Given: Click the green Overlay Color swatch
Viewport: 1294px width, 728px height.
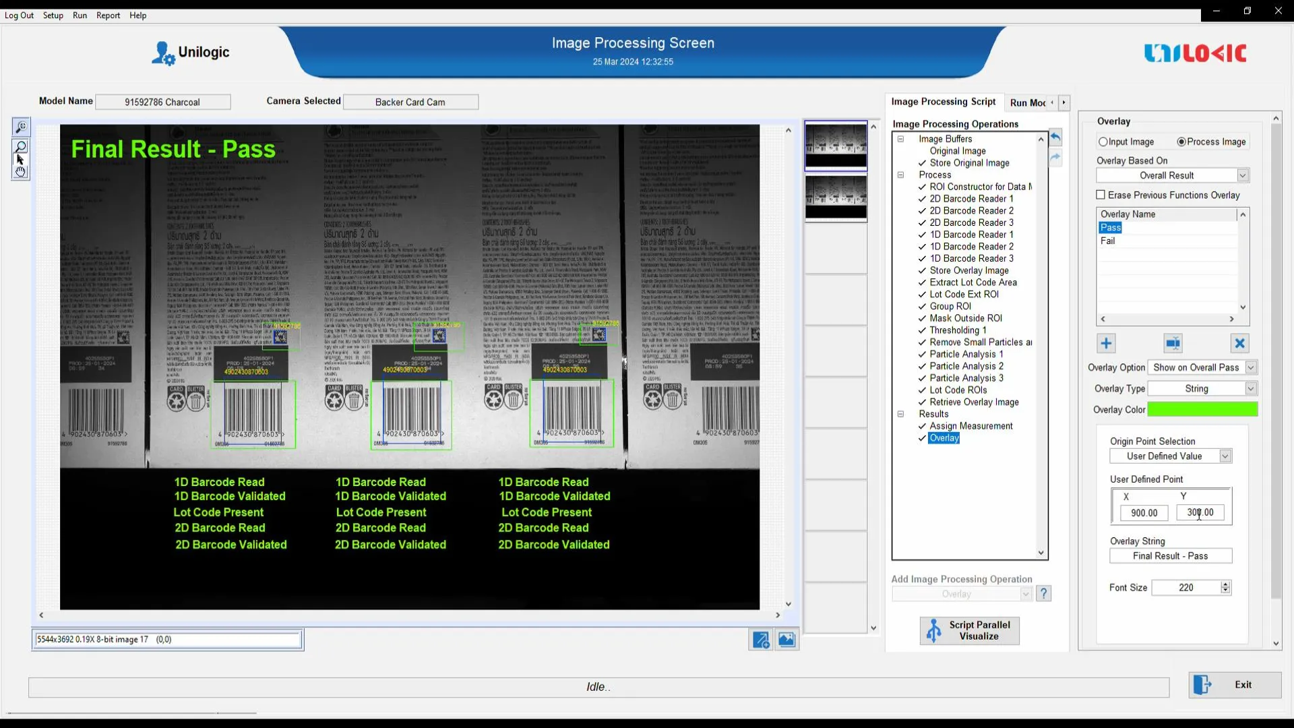Looking at the screenshot, I should pyautogui.click(x=1202, y=409).
